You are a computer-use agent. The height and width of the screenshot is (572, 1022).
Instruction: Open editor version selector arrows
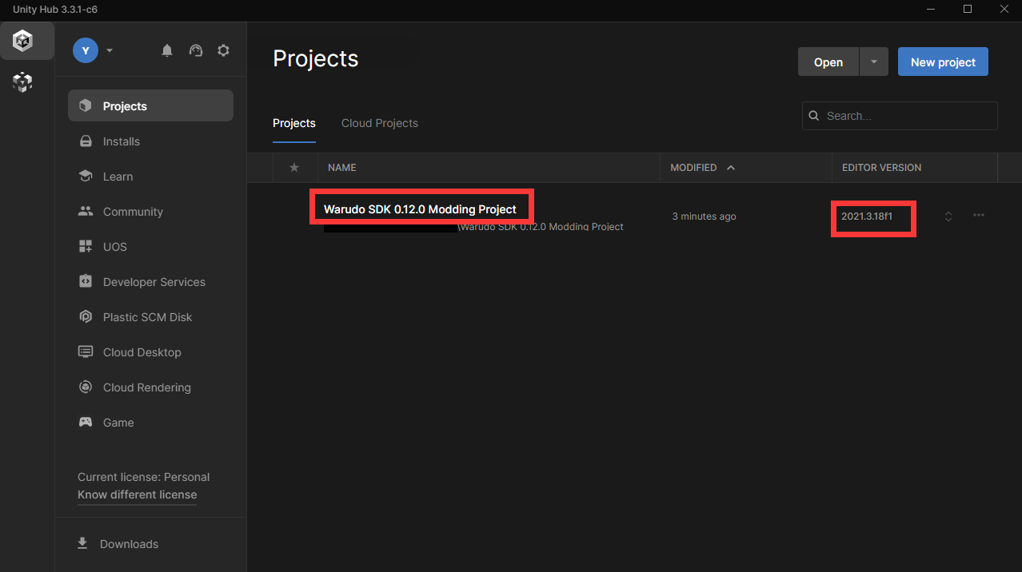click(x=948, y=216)
